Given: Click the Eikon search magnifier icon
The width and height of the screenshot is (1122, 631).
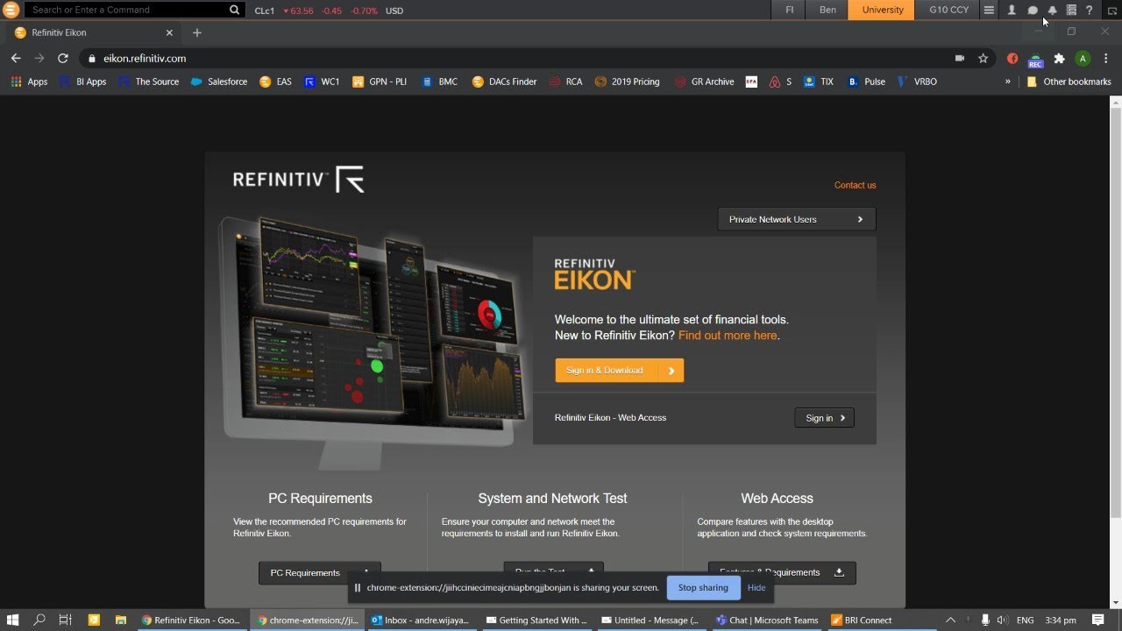Looking at the screenshot, I should (235, 11).
